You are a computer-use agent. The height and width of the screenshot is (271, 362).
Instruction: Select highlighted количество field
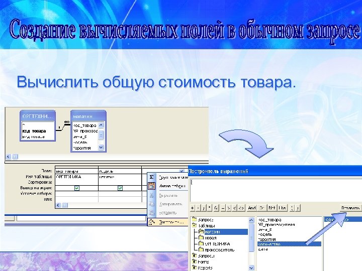(x=289, y=244)
